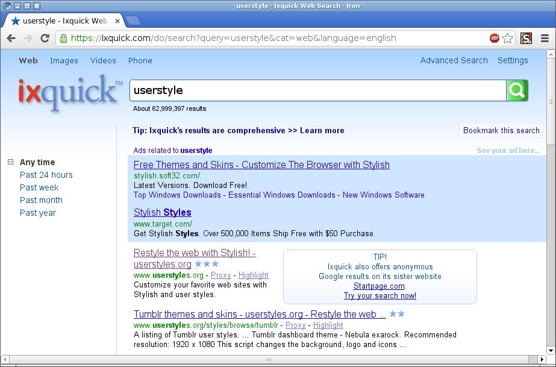Filter results to Past 24 hours
The height and width of the screenshot is (367, 556).
click(46, 175)
